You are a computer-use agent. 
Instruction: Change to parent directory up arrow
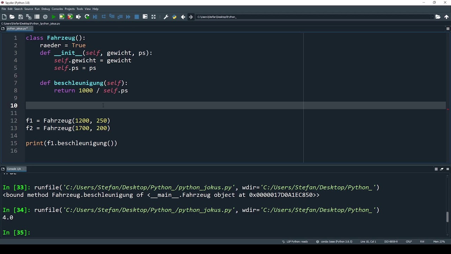pos(446,17)
